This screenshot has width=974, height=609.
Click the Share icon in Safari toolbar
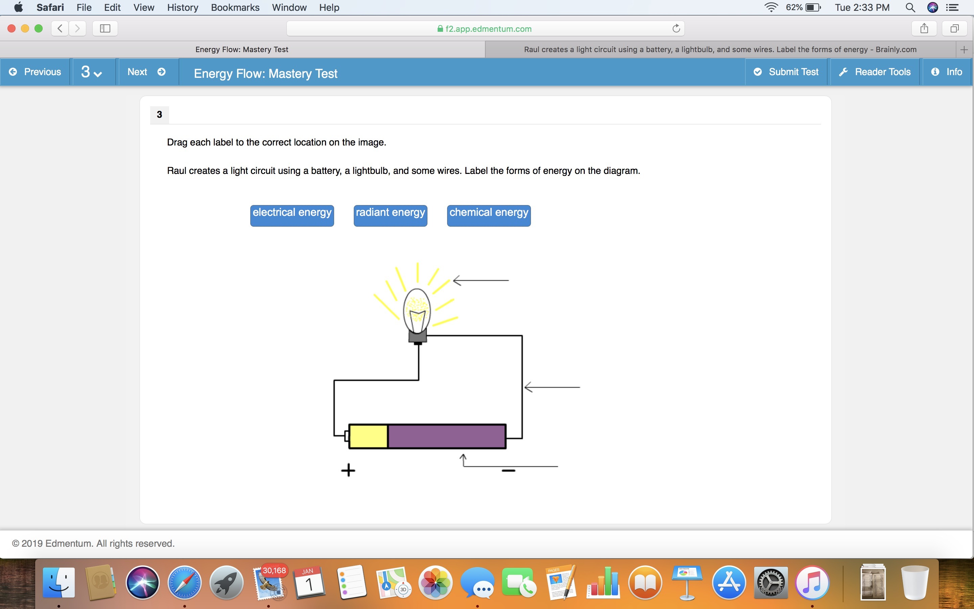click(x=925, y=28)
